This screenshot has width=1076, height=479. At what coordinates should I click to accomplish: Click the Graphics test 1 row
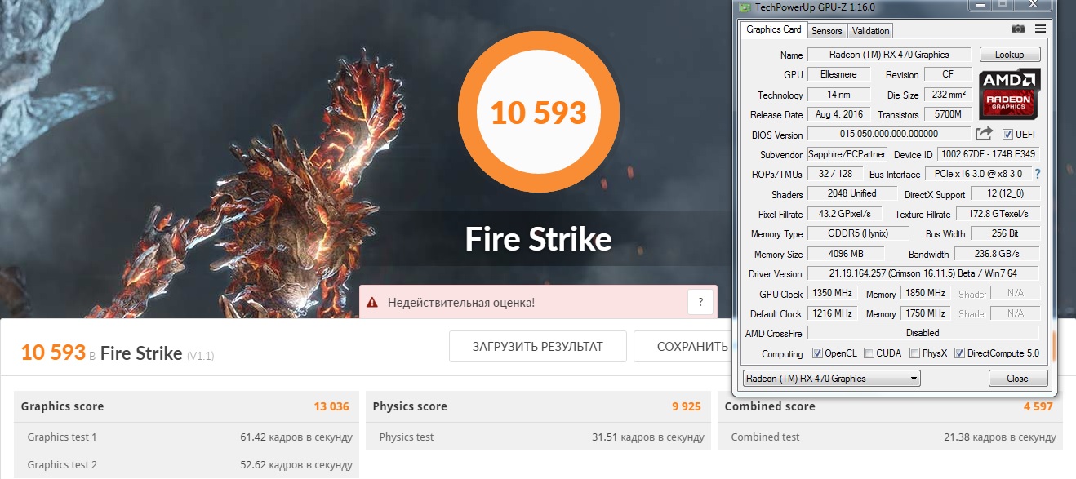coord(187,437)
